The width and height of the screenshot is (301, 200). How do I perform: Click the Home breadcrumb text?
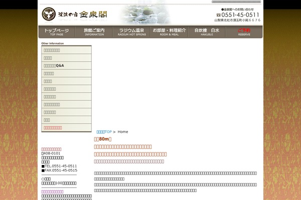pos(123,132)
